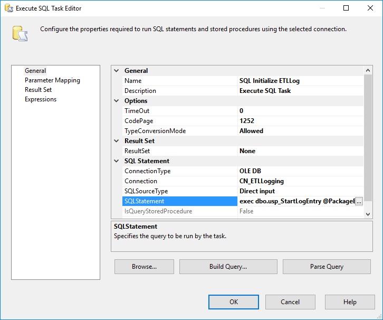Click scroll down arrow of property grid

368,214
